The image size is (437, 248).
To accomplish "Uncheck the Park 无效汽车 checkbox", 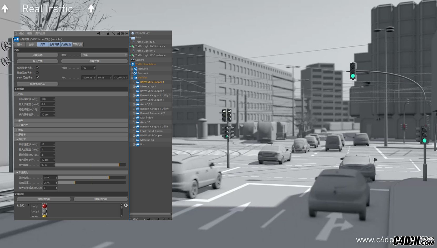I will tap(38, 77).
